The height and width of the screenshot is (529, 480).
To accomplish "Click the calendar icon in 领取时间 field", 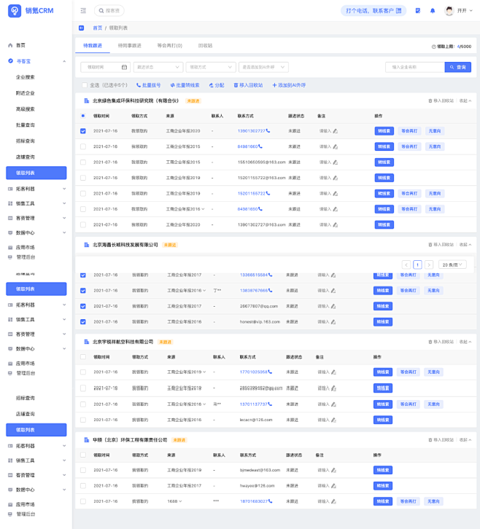I will 125,67.
